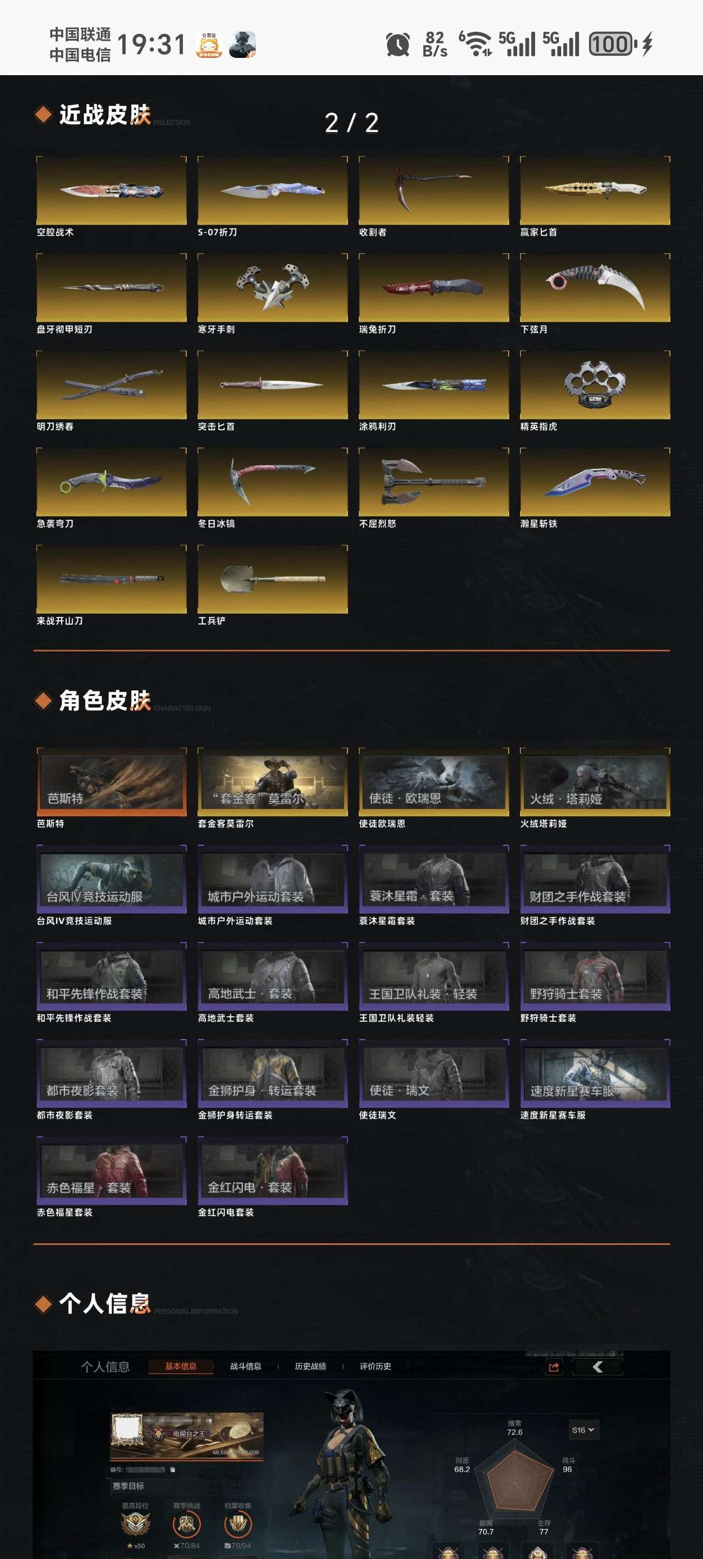Open the S16 season dropdown

[x=583, y=1429]
